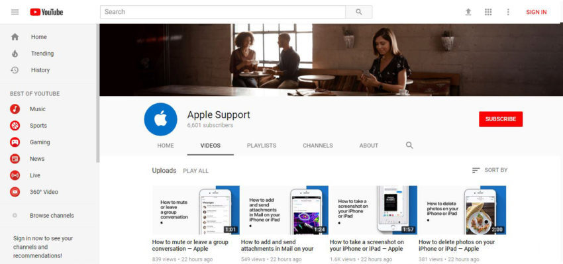The width and height of the screenshot is (563, 264).
Task: Open take a screenshot video thumbnail
Action: [374, 210]
